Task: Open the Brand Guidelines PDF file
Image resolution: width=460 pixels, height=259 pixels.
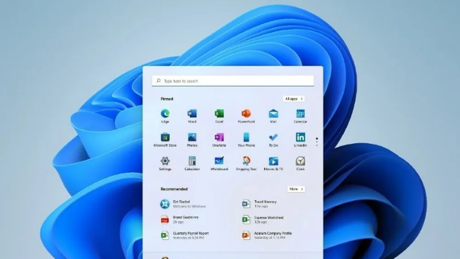Action: [179, 220]
